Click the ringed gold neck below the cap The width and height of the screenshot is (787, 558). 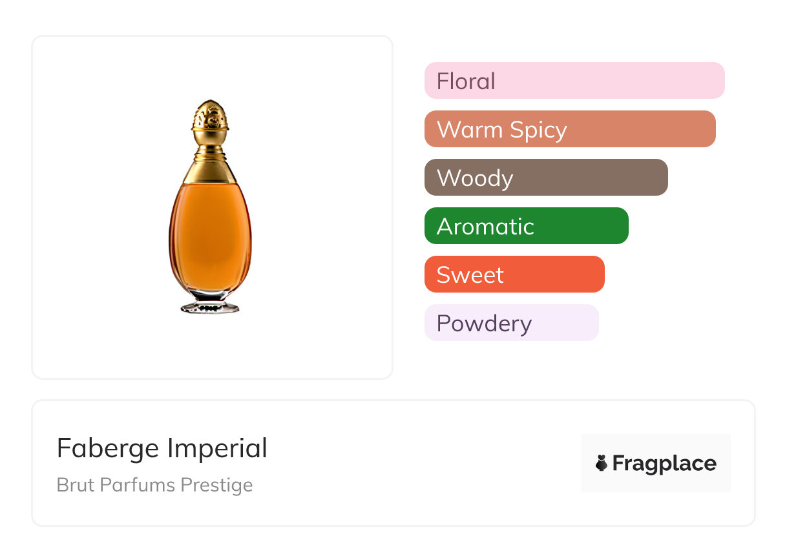(209, 154)
